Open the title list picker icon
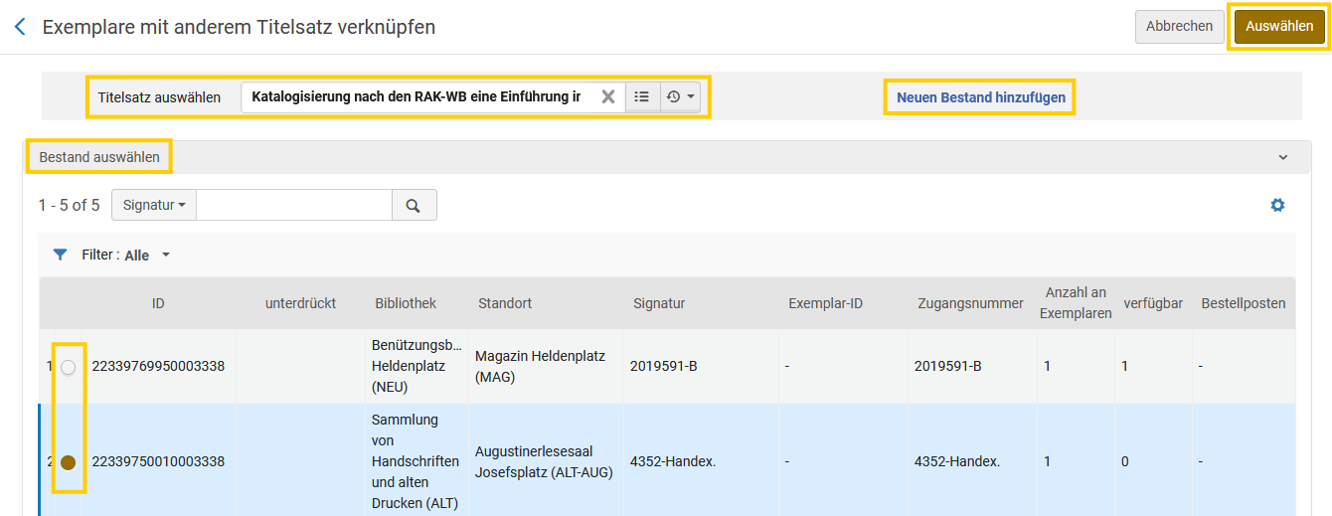The height and width of the screenshot is (516, 1332). pos(642,96)
